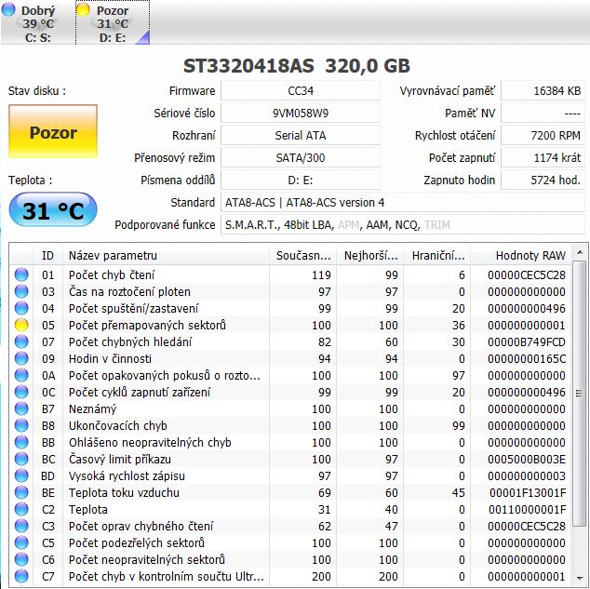Click the yellow status orb in Pozor tab

(x=83, y=9)
